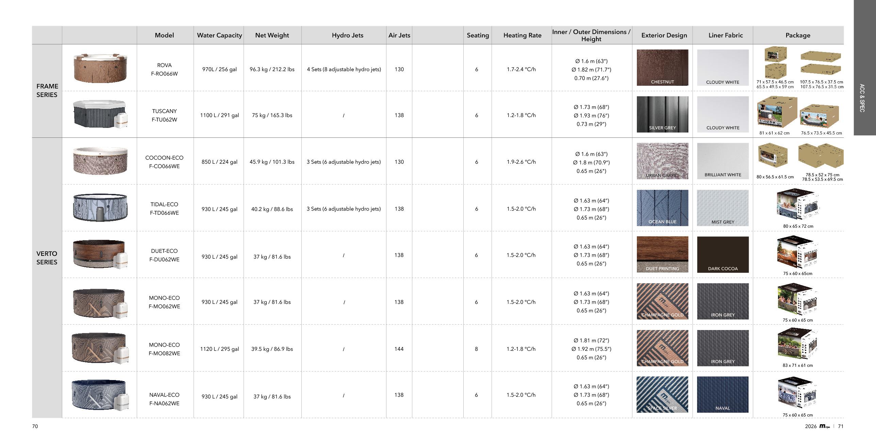The height and width of the screenshot is (444, 876).
Task: Click the COCOON-ECO hot tub image
Action: pyautogui.click(x=100, y=161)
